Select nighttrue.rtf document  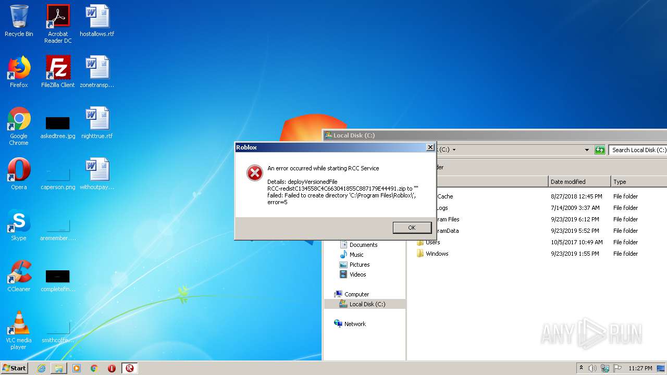[x=97, y=123]
